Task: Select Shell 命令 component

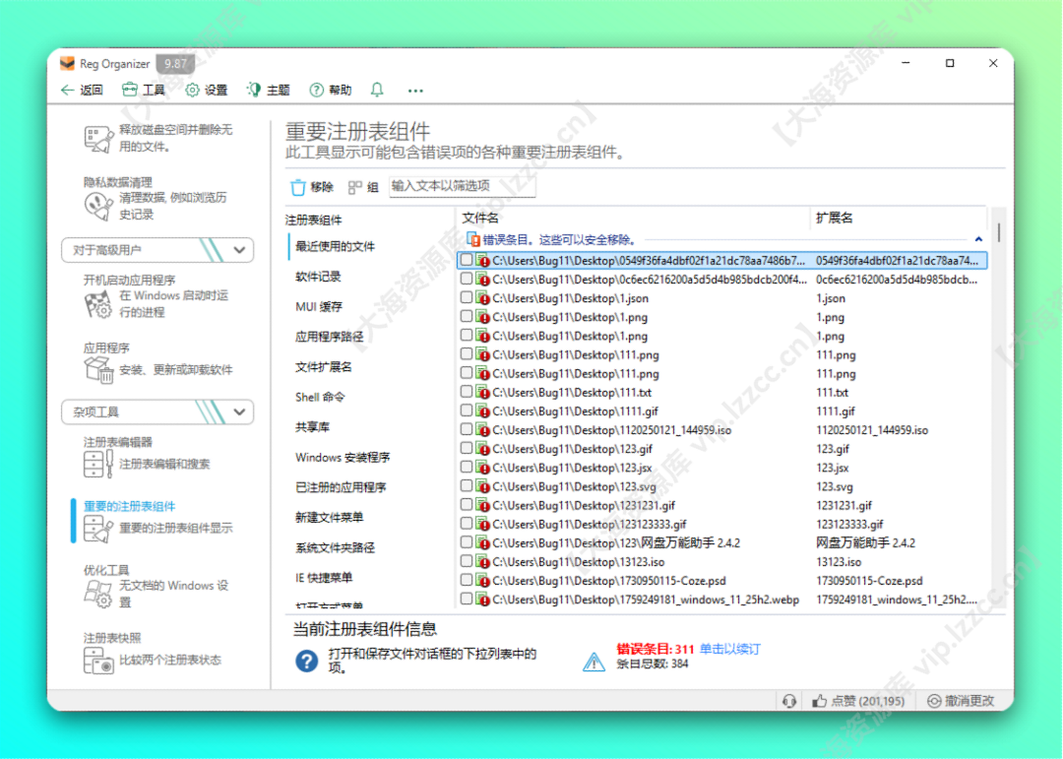Action: click(319, 397)
